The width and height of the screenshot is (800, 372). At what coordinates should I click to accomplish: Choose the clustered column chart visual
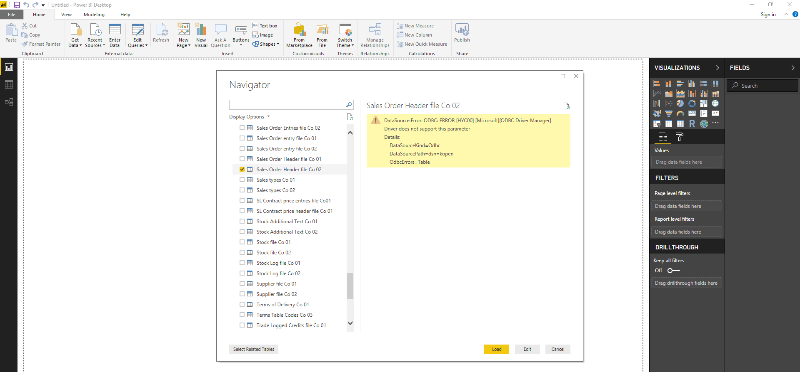click(692, 84)
